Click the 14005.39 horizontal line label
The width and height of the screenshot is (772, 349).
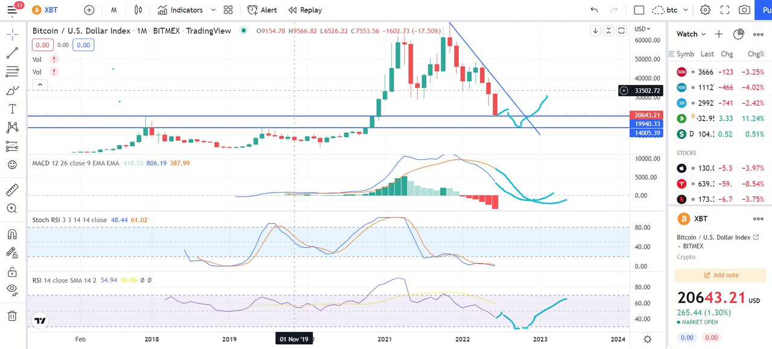[647, 132]
